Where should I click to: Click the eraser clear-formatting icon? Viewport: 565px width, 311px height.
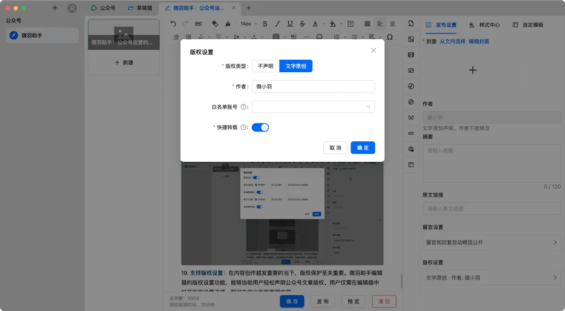tap(214, 24)
